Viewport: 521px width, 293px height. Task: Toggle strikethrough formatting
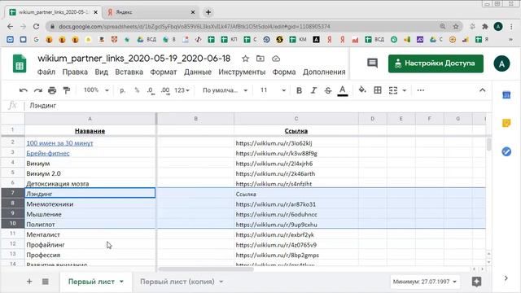coord(328,90)
